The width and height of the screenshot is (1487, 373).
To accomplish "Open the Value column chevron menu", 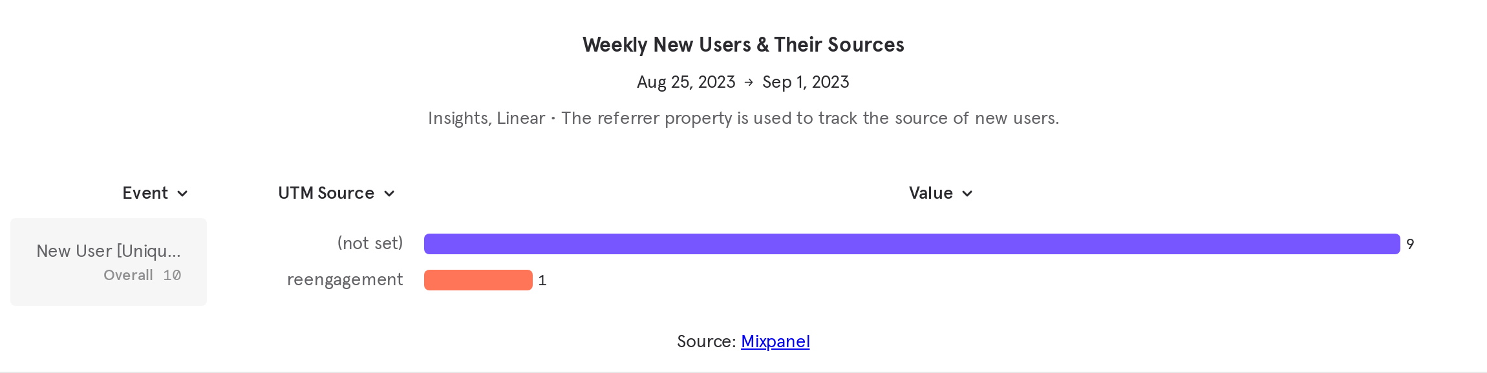I will tap(967, 193).
